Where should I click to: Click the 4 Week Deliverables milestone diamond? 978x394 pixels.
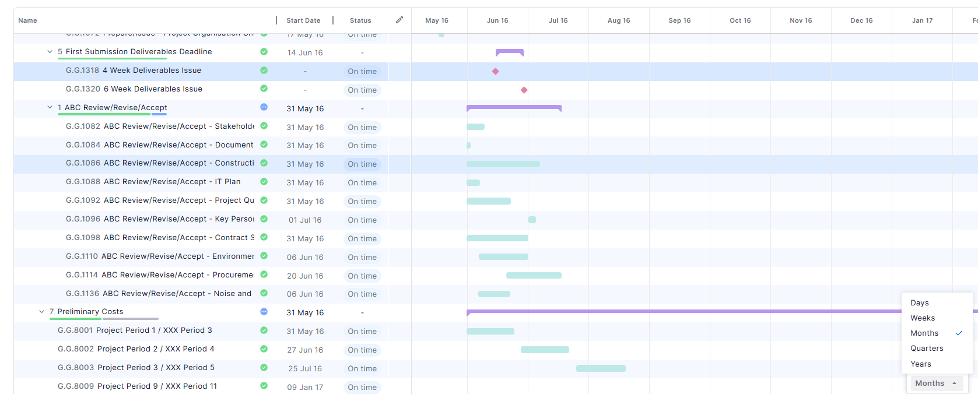[495, 71]
